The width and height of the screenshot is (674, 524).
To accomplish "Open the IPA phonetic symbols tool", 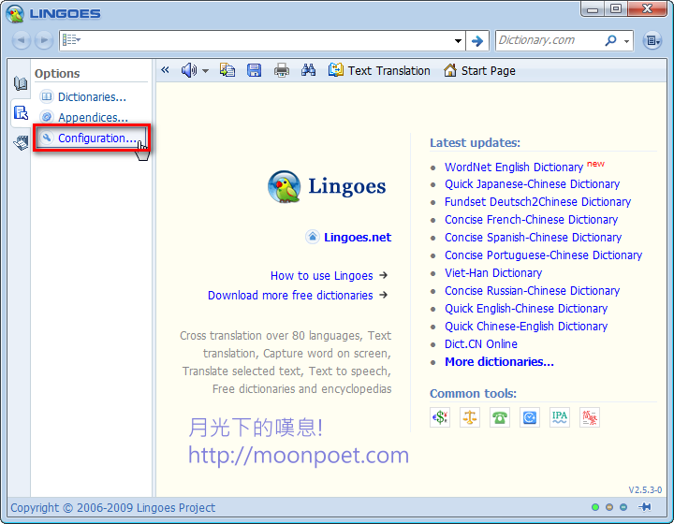I will [x=560, y=417].
